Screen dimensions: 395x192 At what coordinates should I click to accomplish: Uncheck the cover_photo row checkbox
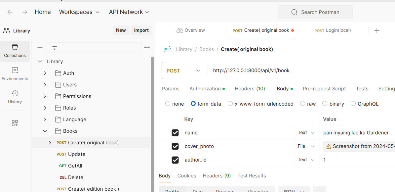click(175, 146)
